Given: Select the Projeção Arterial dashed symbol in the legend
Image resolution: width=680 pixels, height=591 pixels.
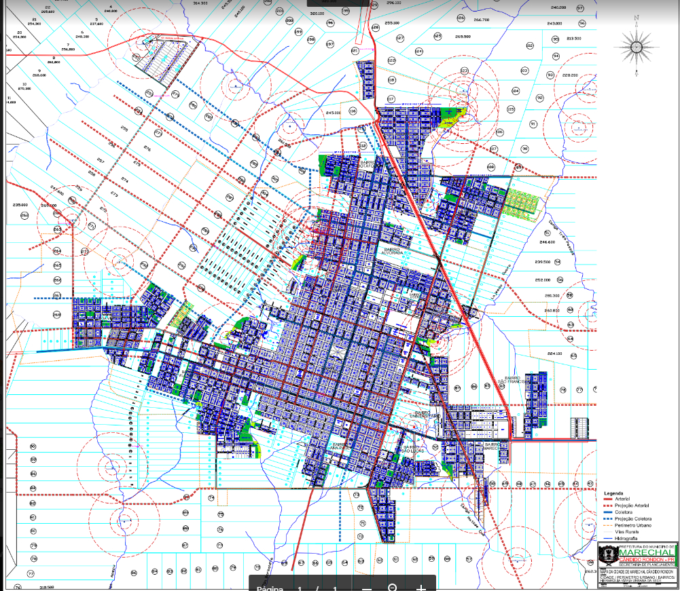Looking at the screenshot, I should point(608,506).
